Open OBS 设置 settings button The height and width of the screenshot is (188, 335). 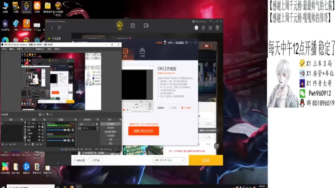(111, 140)
